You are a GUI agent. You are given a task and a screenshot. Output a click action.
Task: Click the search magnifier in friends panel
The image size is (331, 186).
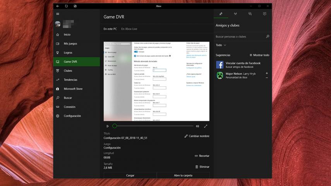point(268,36)
